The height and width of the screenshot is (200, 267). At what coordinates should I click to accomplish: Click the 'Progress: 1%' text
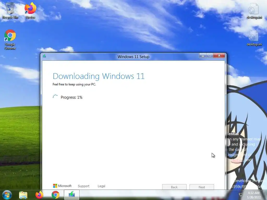pos(71,97)
